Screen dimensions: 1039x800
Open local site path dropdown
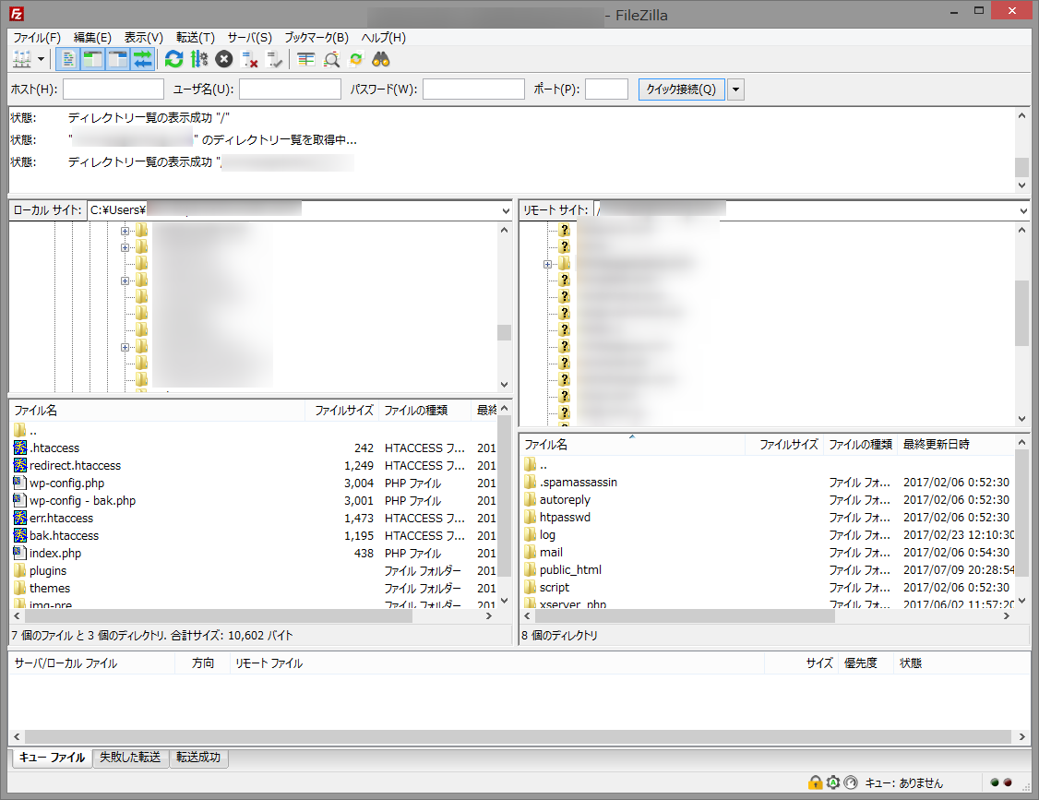coord(506,210)
